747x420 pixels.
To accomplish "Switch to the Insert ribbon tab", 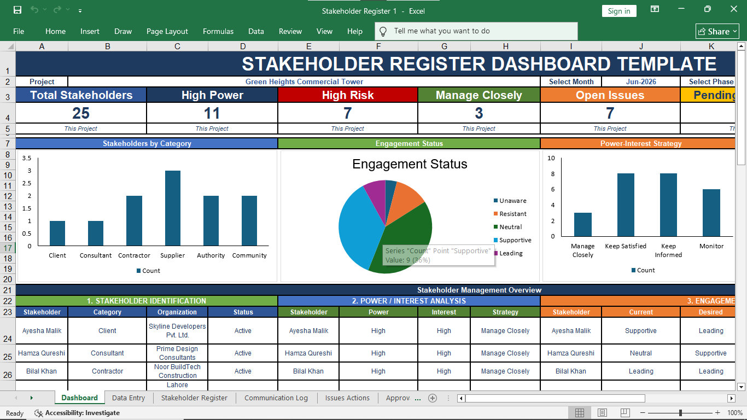I will pos(90,31).
